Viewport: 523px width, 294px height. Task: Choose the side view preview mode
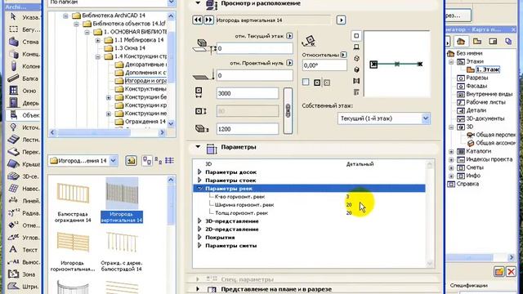[x=356, y=47]
